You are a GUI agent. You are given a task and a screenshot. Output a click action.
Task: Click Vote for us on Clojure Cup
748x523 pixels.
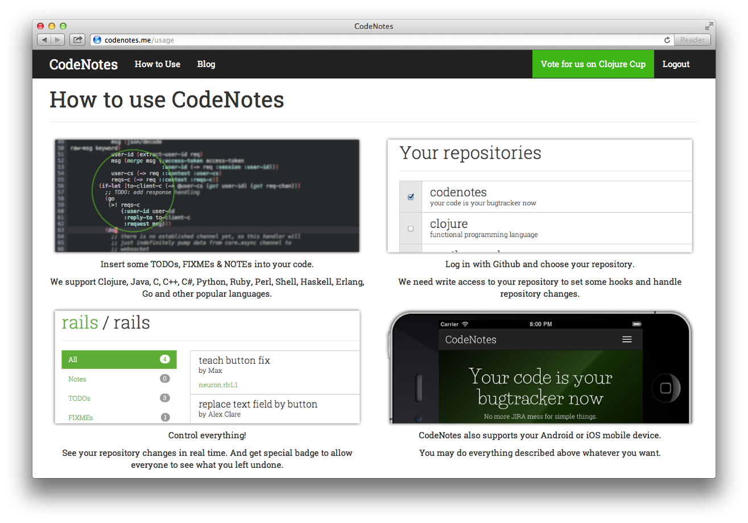click(593, 64)
